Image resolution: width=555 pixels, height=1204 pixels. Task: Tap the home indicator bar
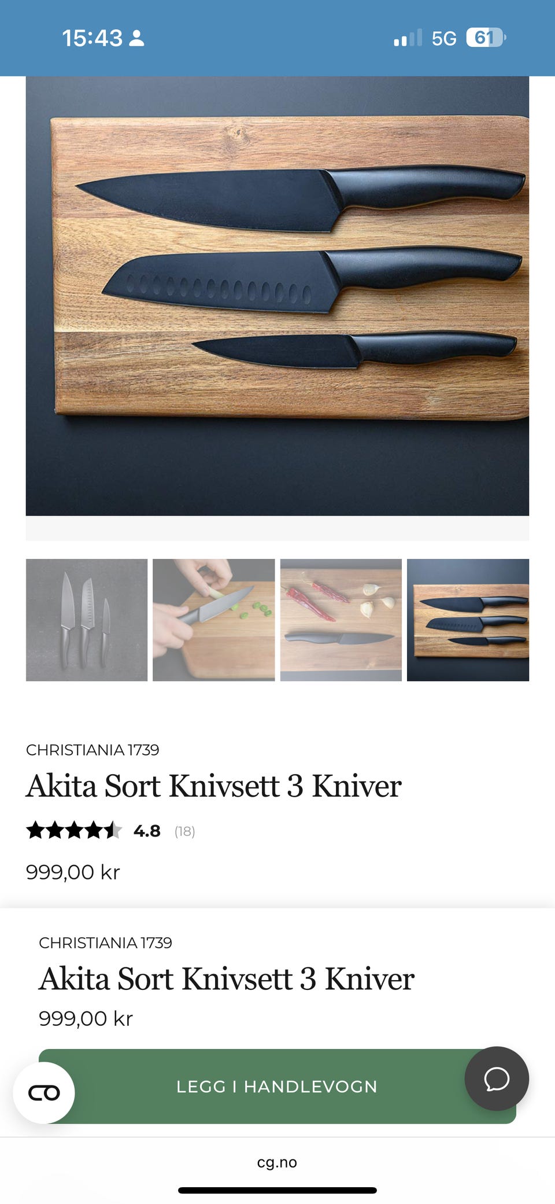click(277, 1191)
